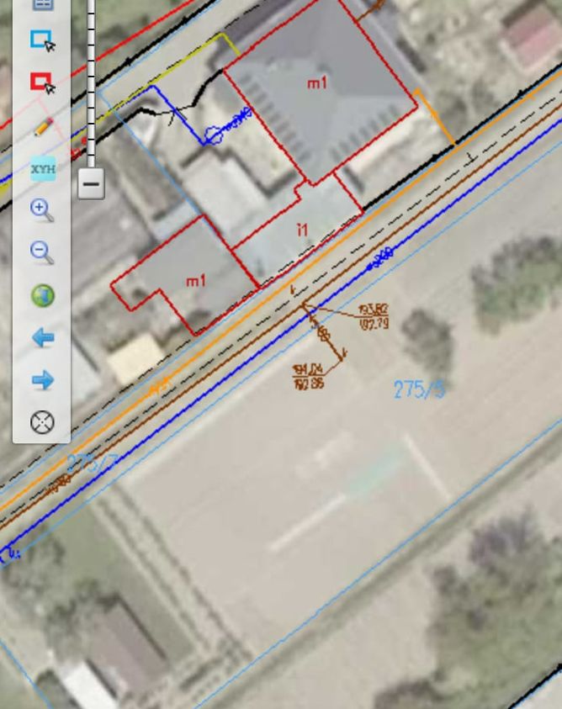Image resolution: width=562 pixels, height=709 pixels.
Task: Go to next map view arrow
Action: (43, 380)
